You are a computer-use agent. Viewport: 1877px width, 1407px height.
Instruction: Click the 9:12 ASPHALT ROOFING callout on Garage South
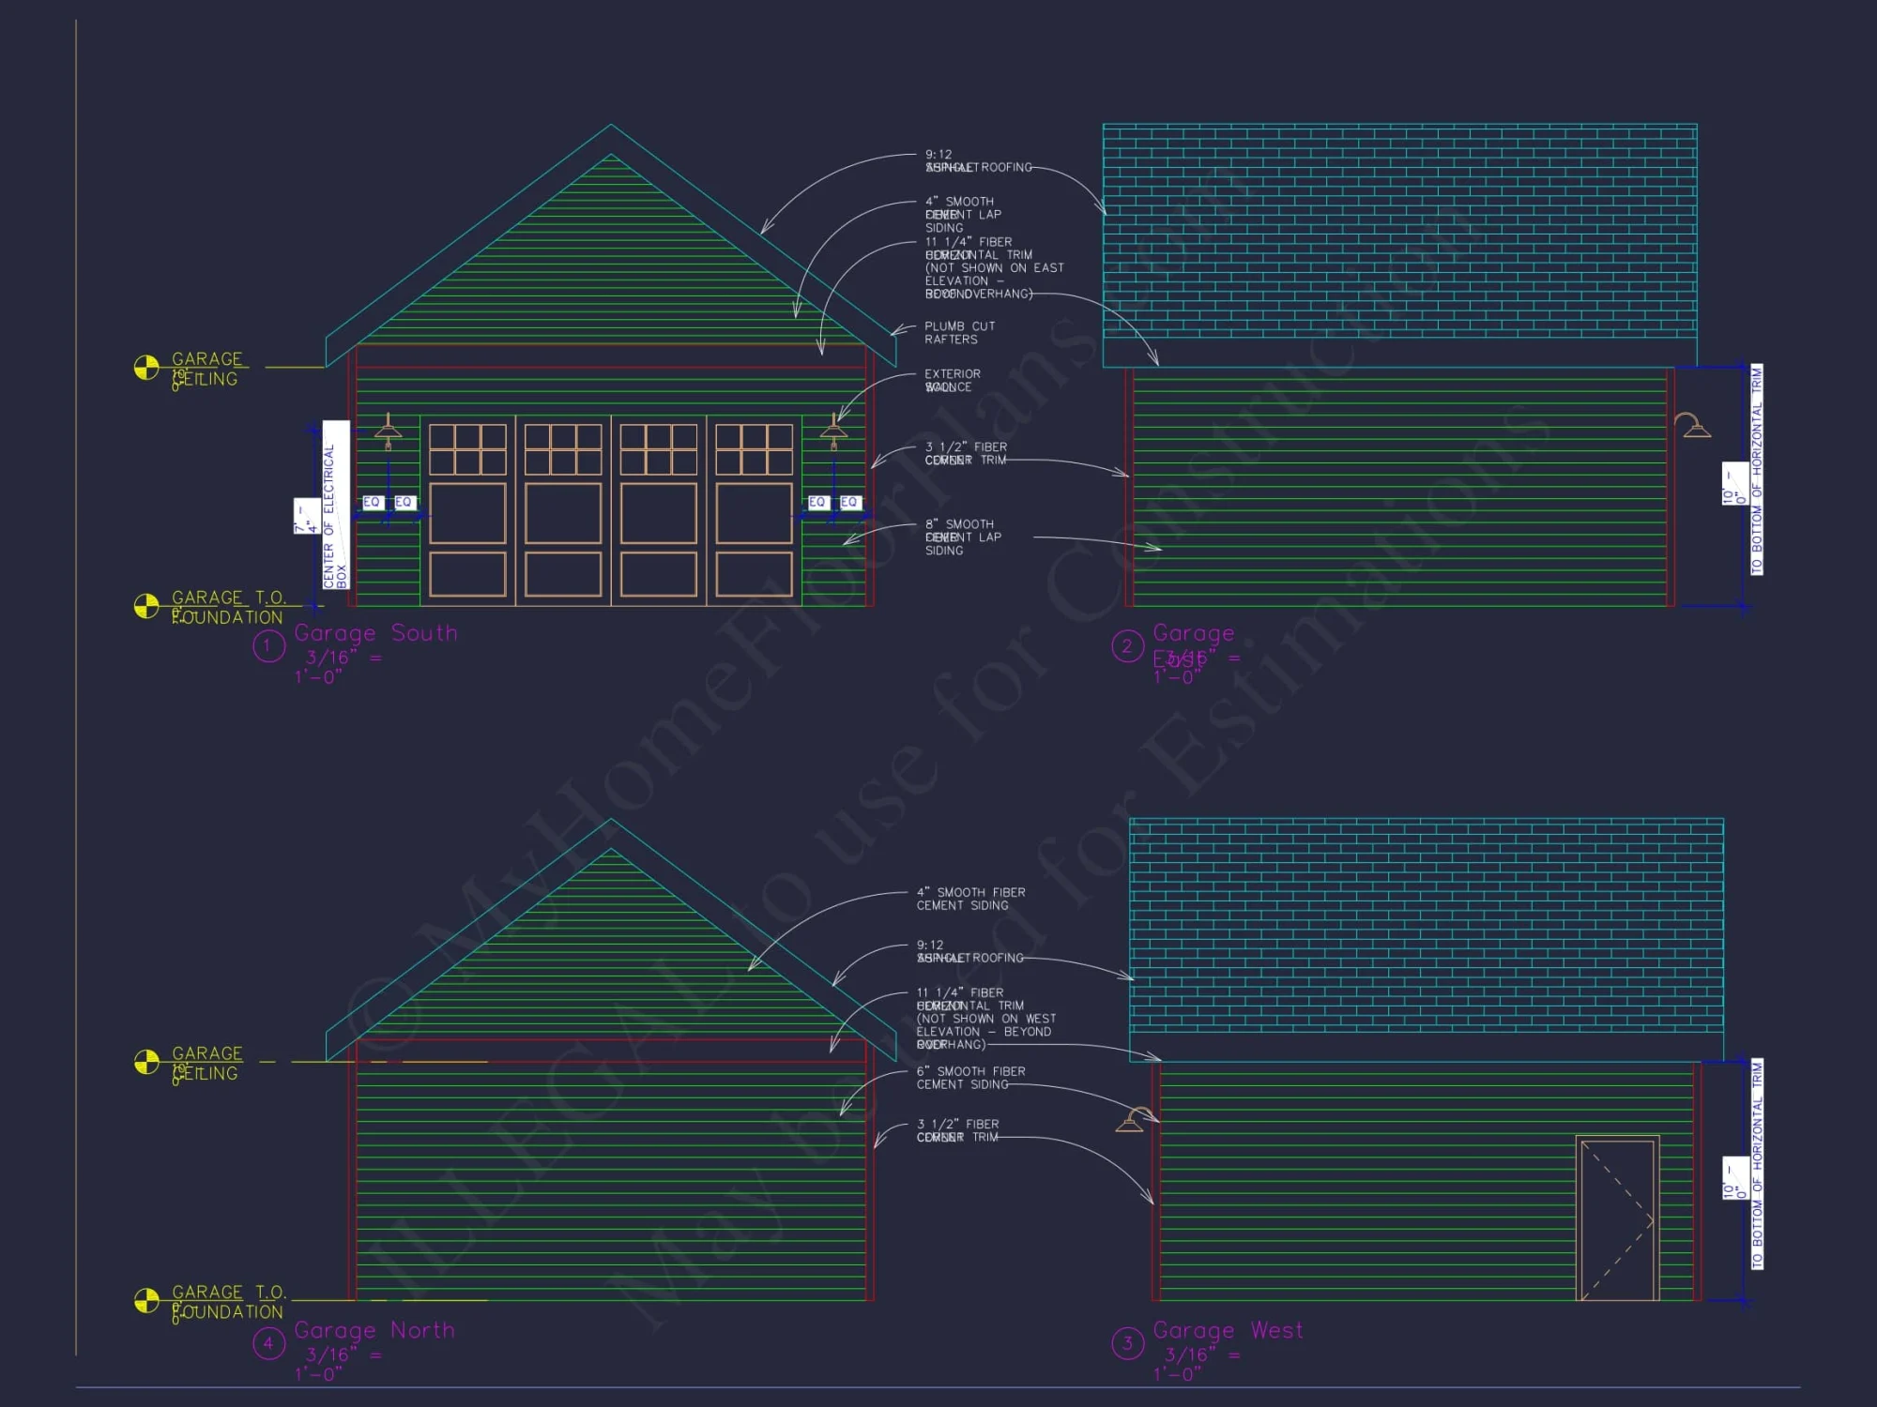click(x=976, y=161)
